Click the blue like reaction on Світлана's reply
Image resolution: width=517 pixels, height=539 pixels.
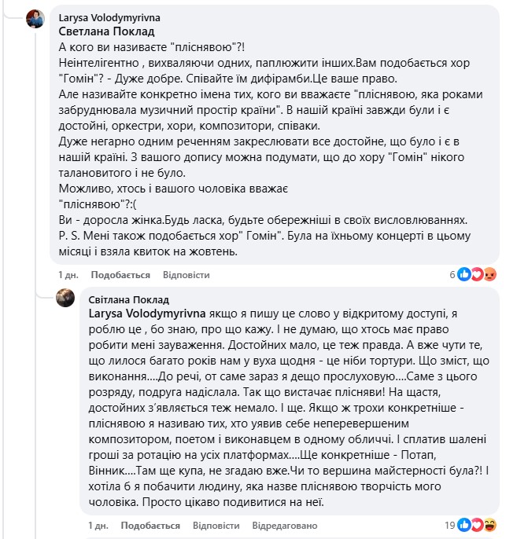click(x=464, y=524)
